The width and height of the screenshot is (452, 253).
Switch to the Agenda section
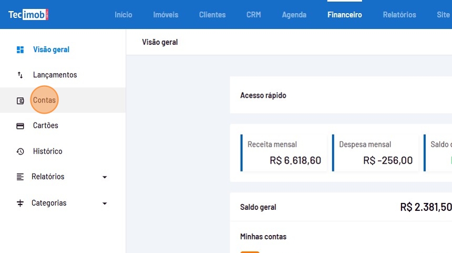294,15
